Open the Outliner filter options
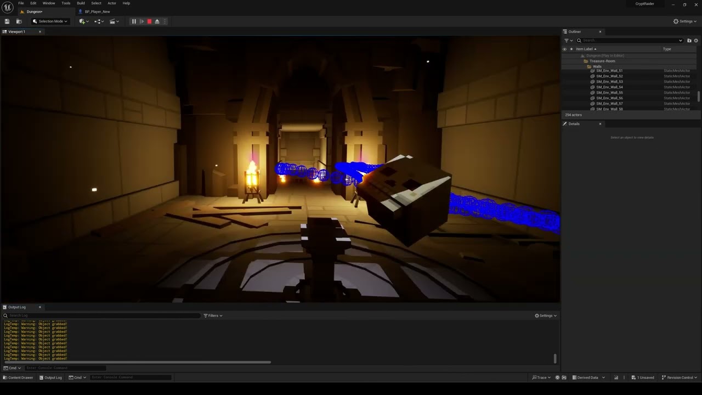 [x=568, y=41]
